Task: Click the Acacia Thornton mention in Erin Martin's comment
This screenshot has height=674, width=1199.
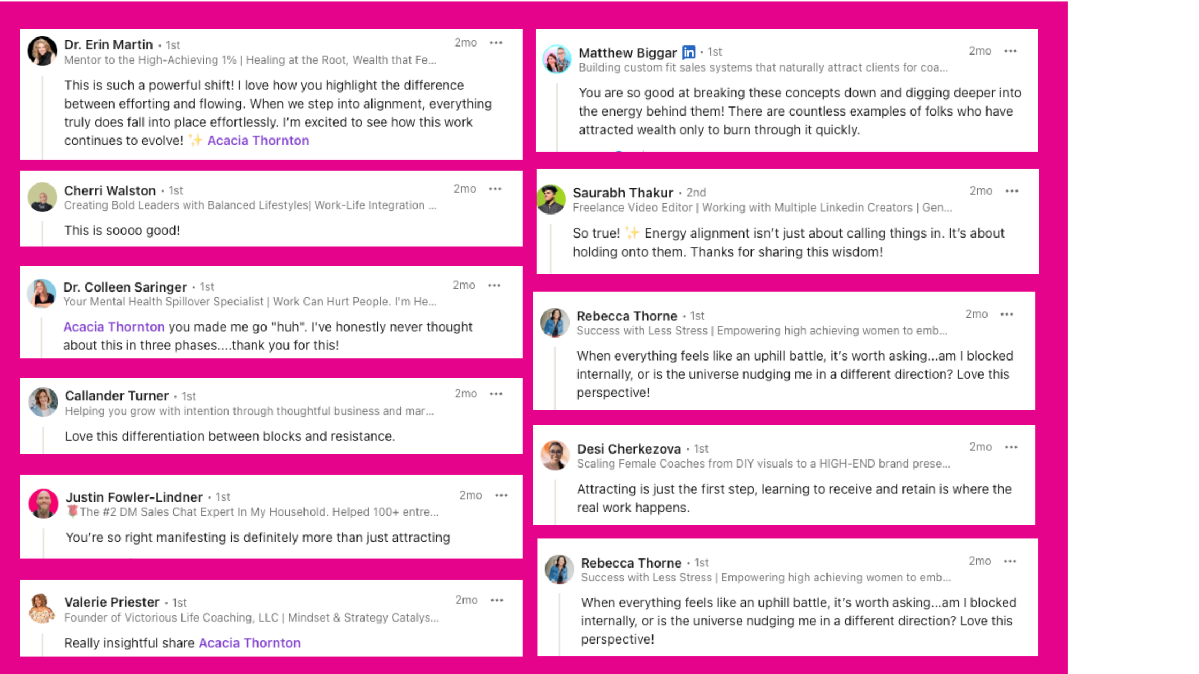Action: point(258,141)
